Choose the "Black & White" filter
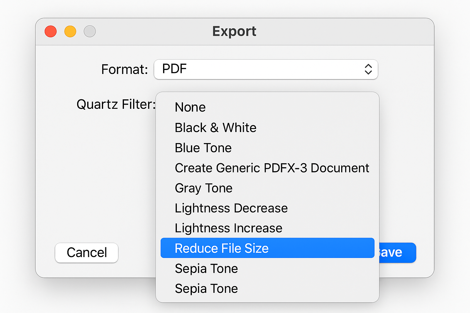The width and height of the screenshot is (470, 313). pos(215,128)
